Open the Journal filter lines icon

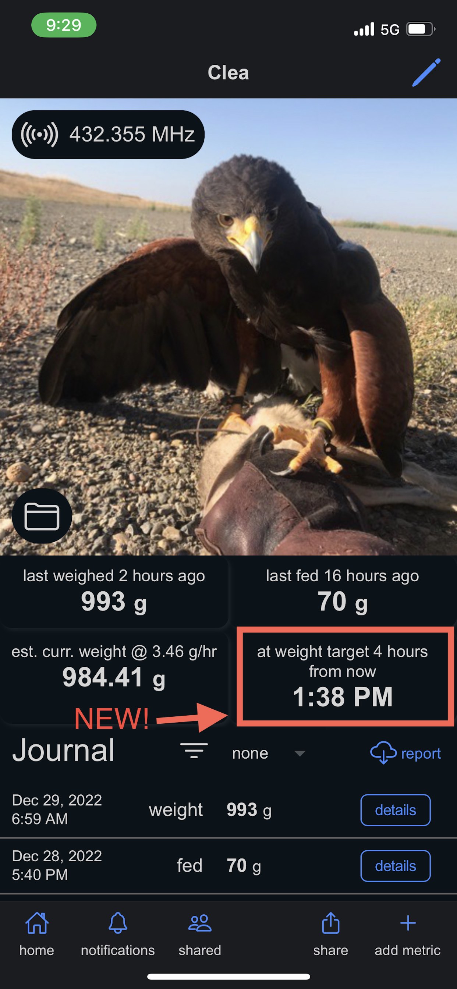coord(194,750)
